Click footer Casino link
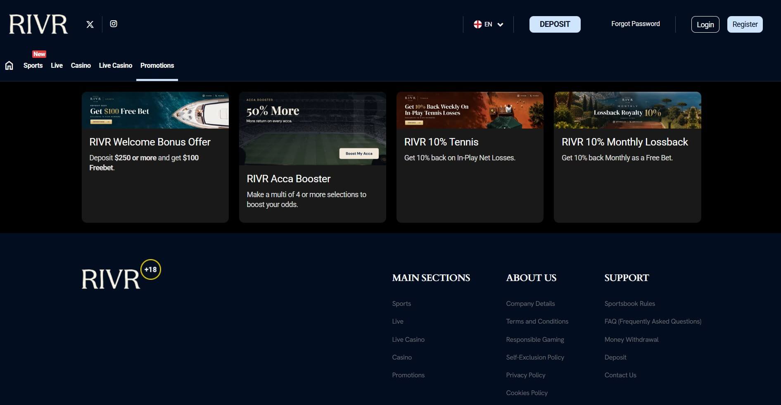Viewport: 781px width, 405px height. pos(402,357)
